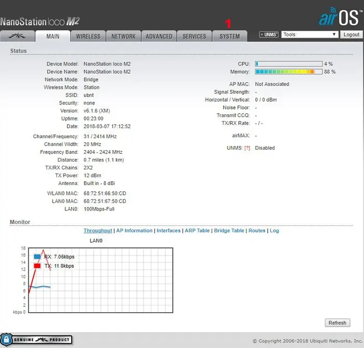Click the UNMS help [?] link

[248, 148]
